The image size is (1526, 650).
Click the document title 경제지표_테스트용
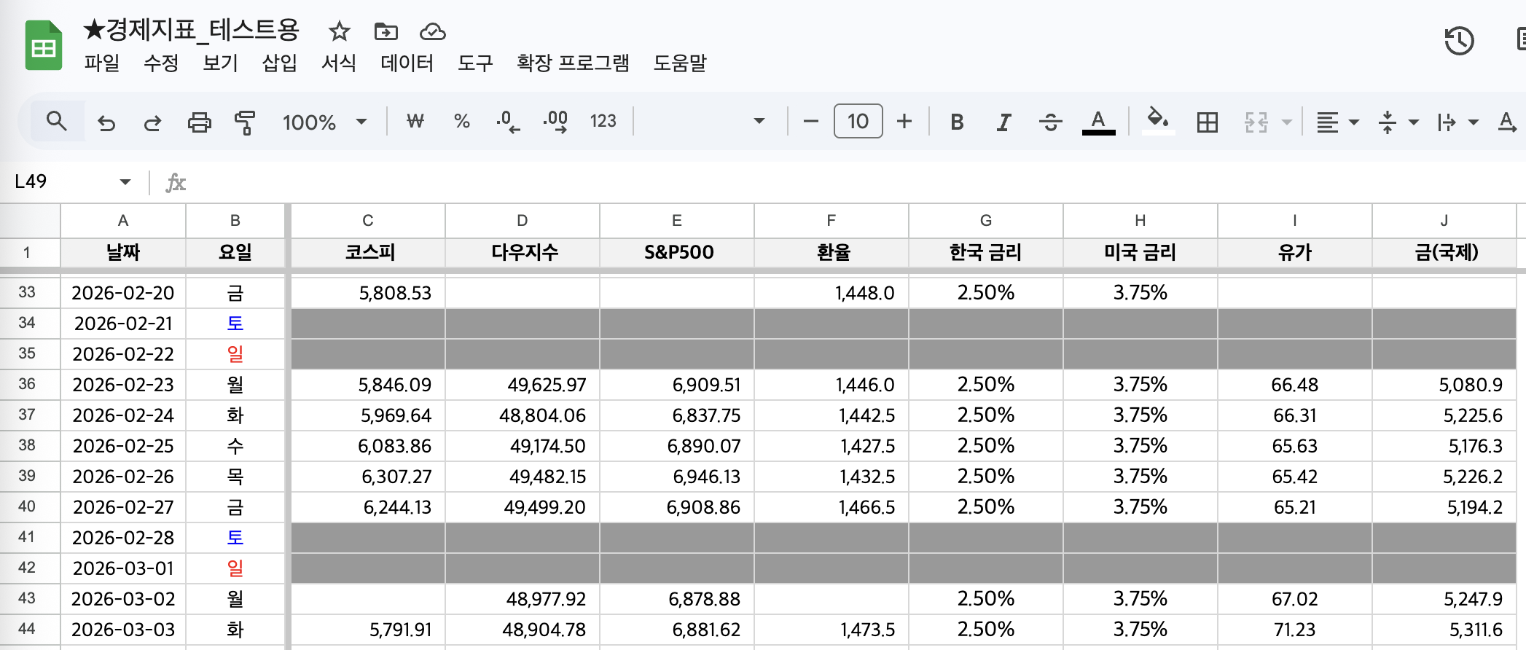click(191, 31)
